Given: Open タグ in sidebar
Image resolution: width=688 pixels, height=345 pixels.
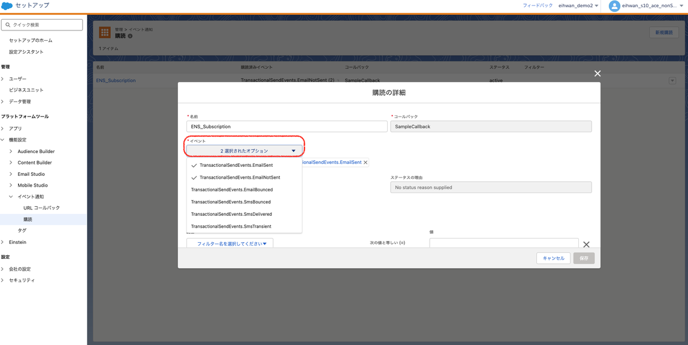Looking at the screenshot, I should click(22, 231).
